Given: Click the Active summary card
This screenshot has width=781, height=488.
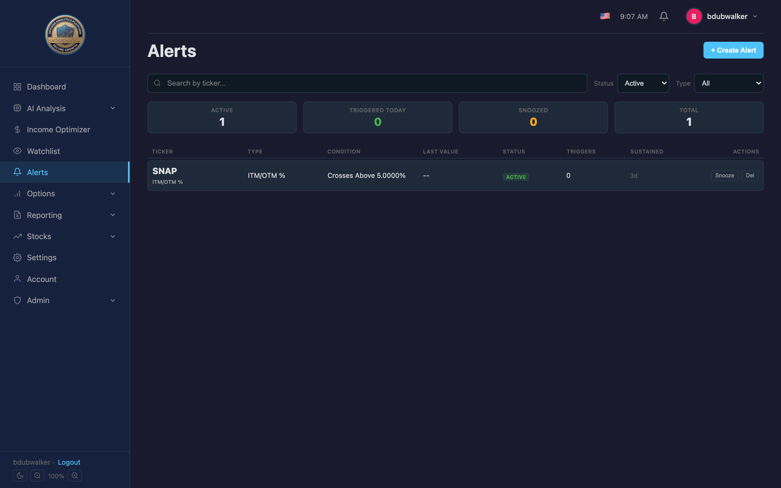Looking at the screenshot, I should (x=222, y=117).
